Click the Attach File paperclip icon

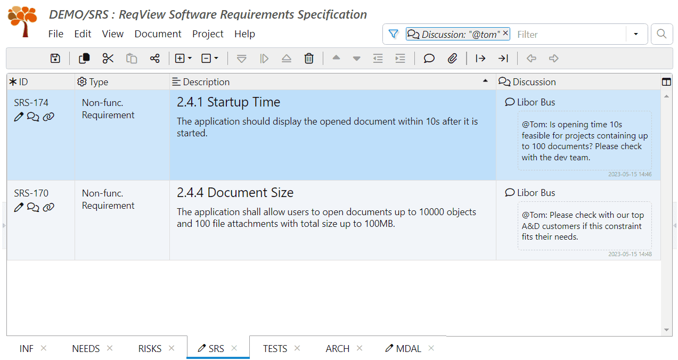(x=453, y=59)
